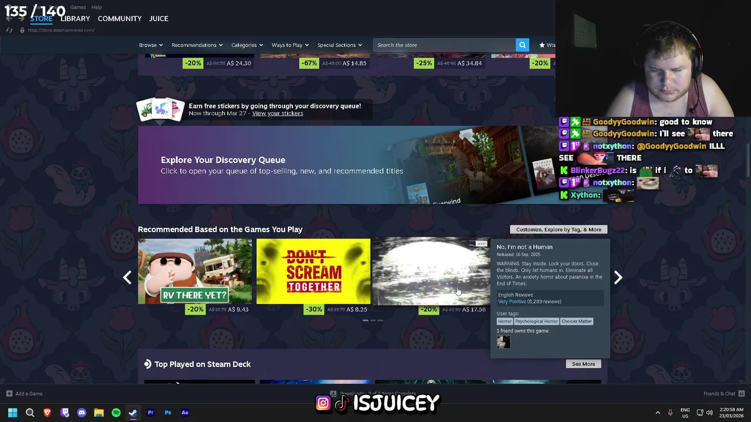751x422 pixels.
Task: Click the Downloads icon in bottom bar
Action: 333,394
